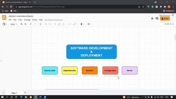Click the To Back toolbar icon
This screenshot has width=176, height=99.
tap(50, 24)
